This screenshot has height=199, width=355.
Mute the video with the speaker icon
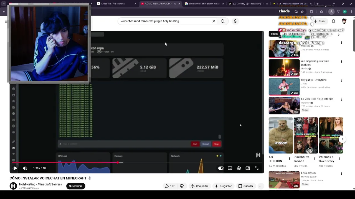[25, 168]
